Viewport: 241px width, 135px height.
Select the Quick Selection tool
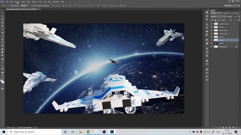coord(2,22)
